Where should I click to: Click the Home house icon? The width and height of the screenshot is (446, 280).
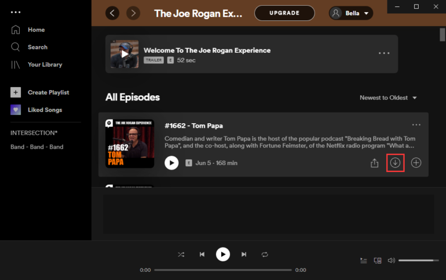coord(16,30)
